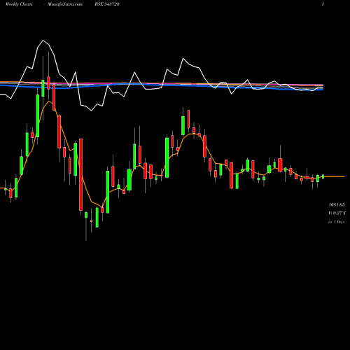Screen dimensions: 350x350
Task: Click the tallest red candlestick in the chart
Action: tap(80, 174)
